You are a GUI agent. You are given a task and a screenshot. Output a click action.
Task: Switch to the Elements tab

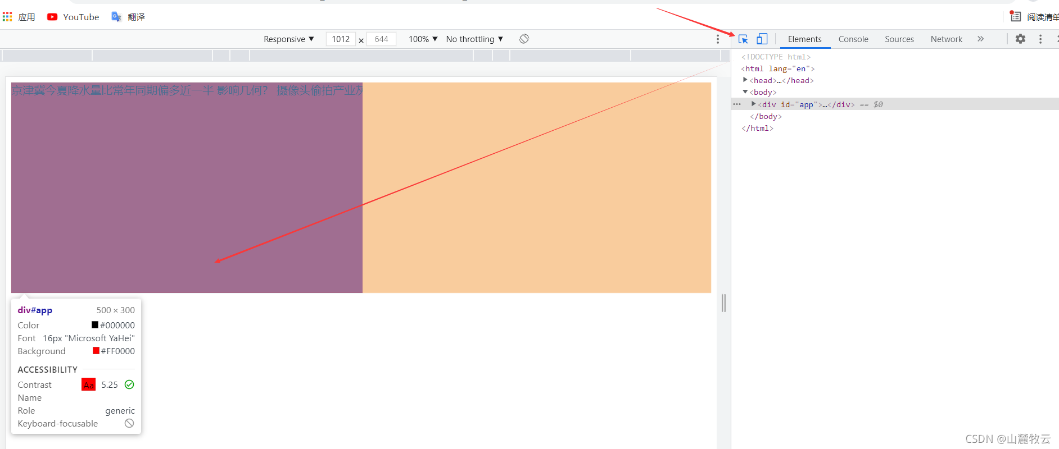[804, 39]
